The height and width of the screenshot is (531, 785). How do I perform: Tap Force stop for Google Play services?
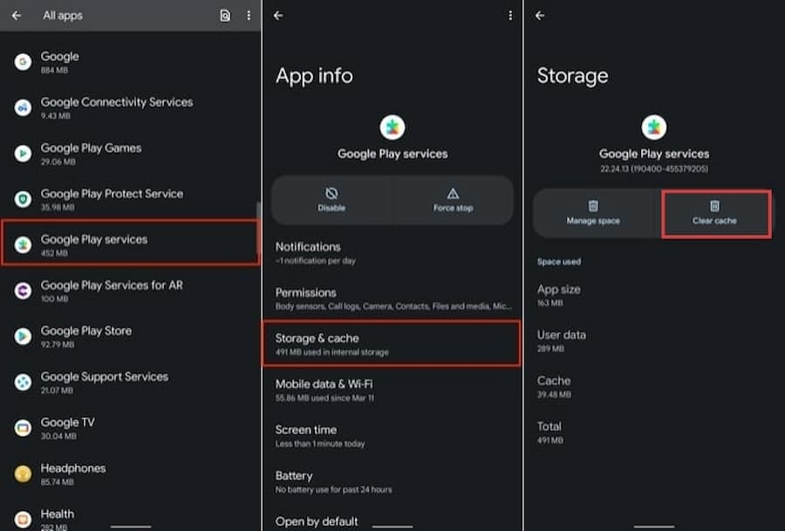[x=453, y=200]
